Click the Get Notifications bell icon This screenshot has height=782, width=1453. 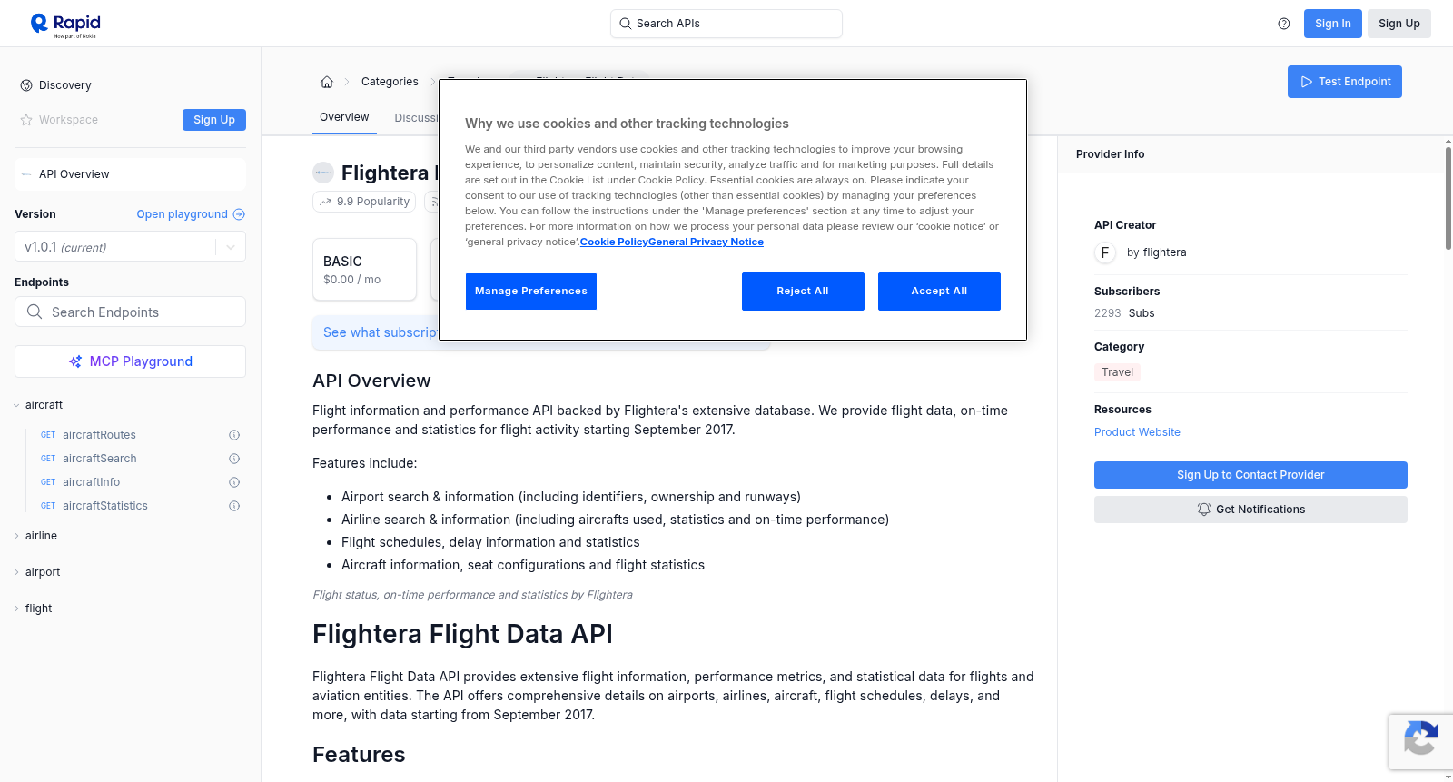click(x=1204, y=510)
